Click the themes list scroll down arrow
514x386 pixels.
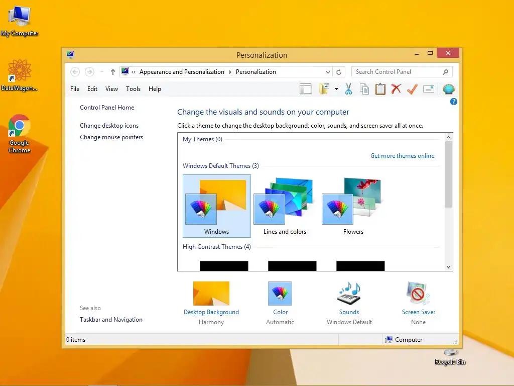point(448,267)
